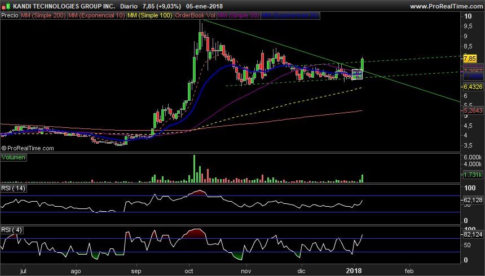Image resolution: width=485 pixels, height=276 pixels.
Task: Select the Precio indicator label
Action: point(10,15)
